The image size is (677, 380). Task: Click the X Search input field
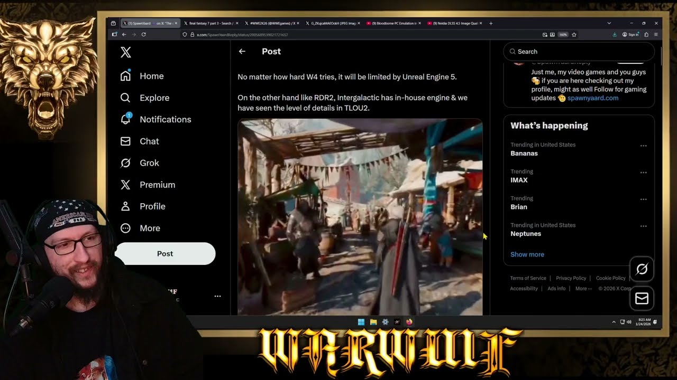[579, 52]
